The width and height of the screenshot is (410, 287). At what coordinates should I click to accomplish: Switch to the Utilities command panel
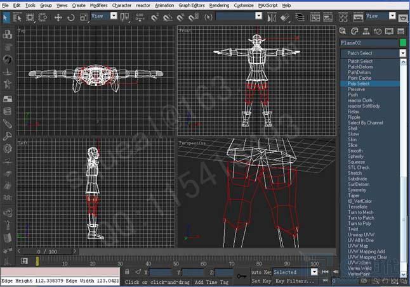point(401,31)
